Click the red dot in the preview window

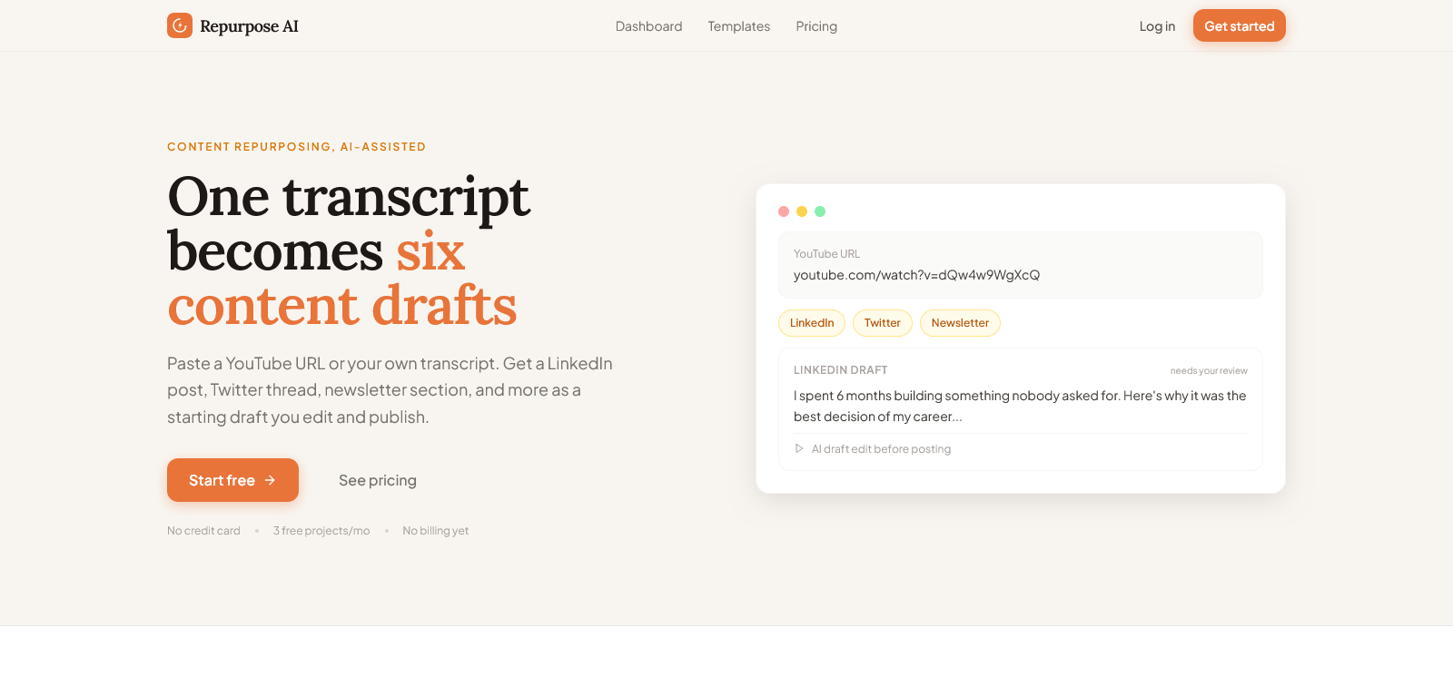[x=784, y=211]
